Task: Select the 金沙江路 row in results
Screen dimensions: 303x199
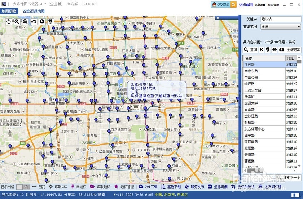Action: [x=270, y=116]
